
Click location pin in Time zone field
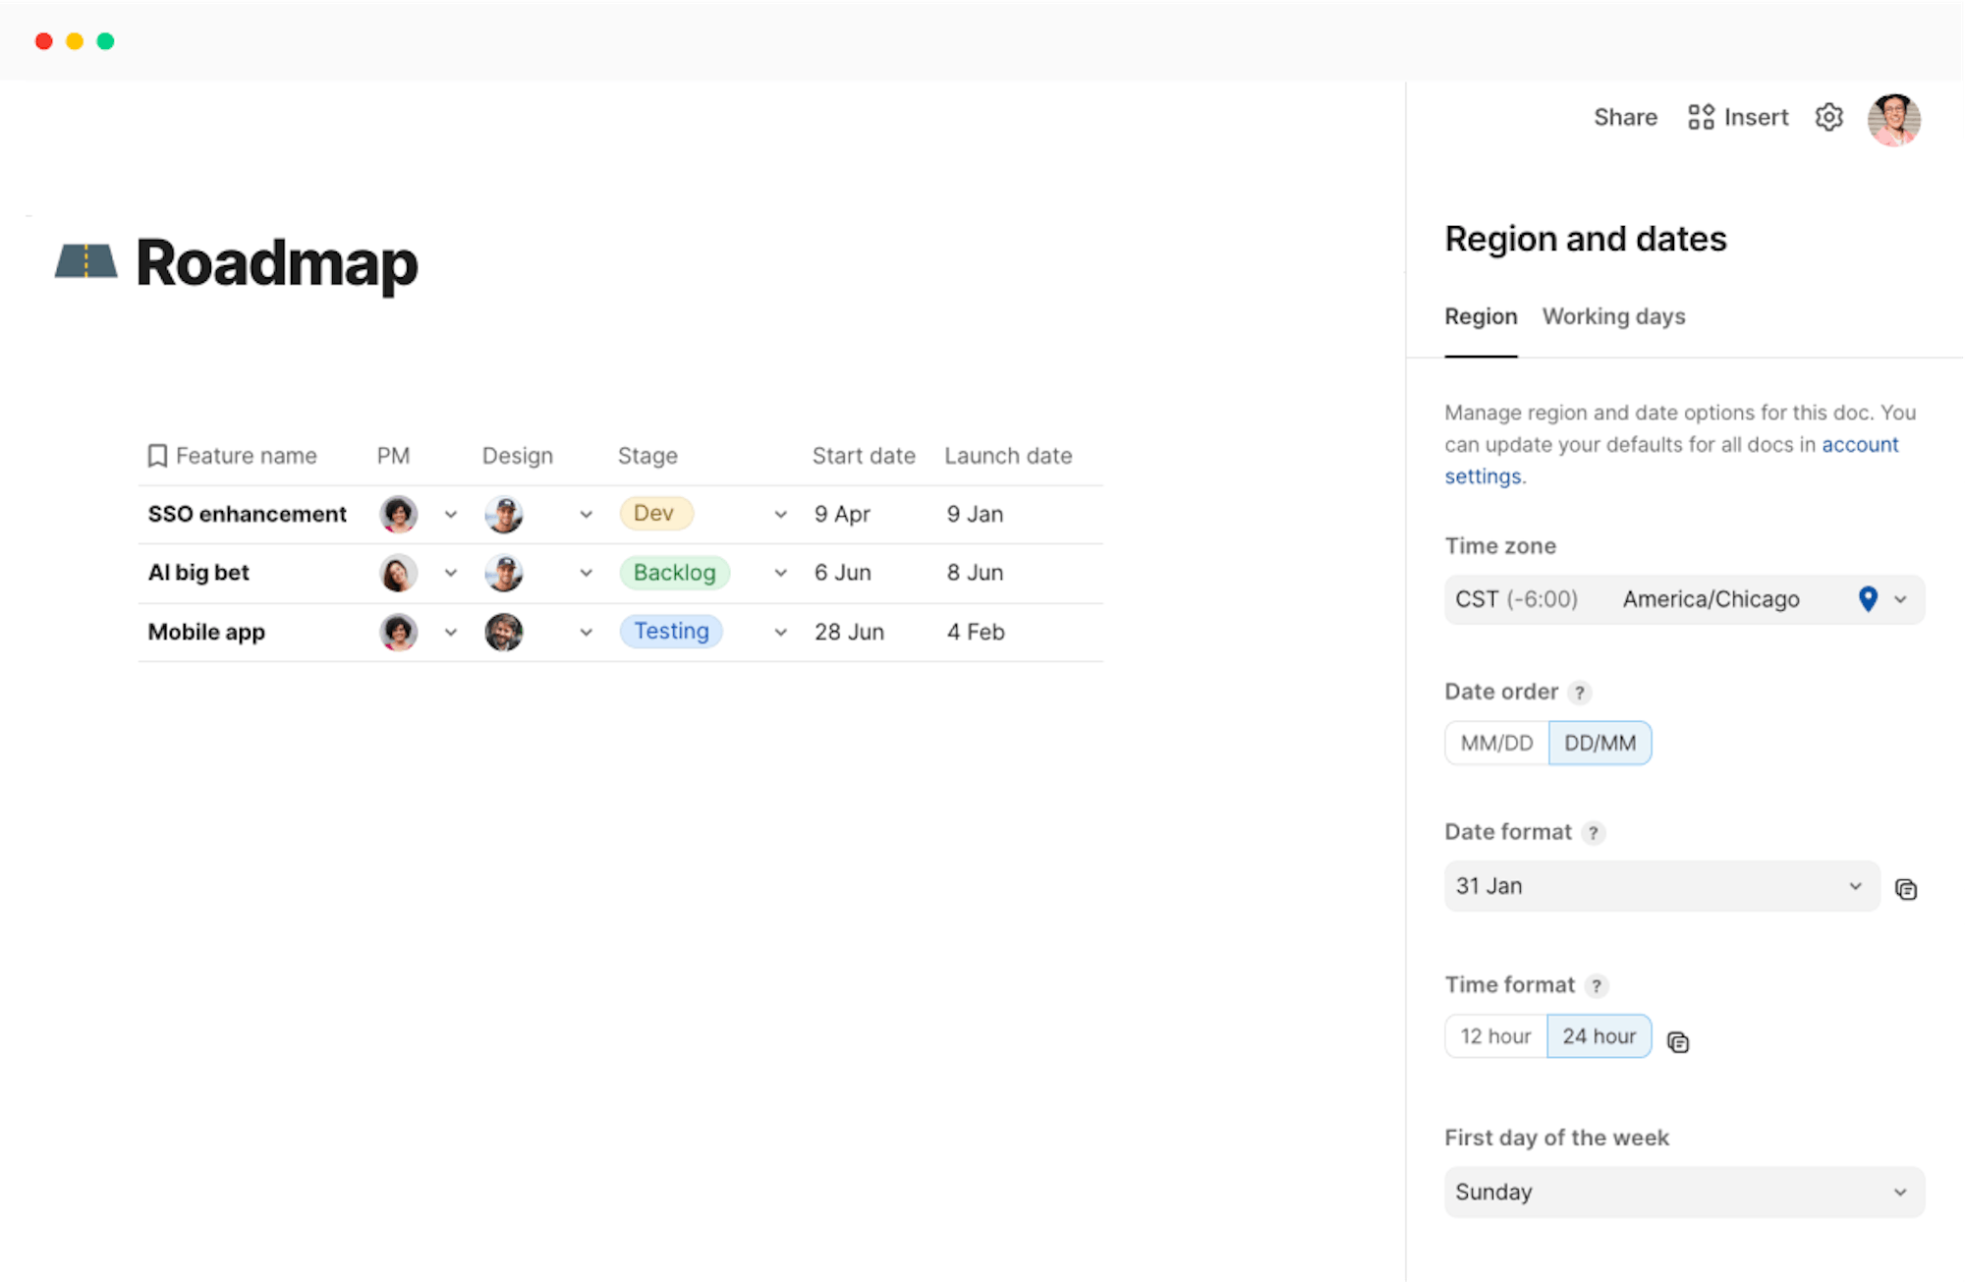click(x=1868, y=598)
